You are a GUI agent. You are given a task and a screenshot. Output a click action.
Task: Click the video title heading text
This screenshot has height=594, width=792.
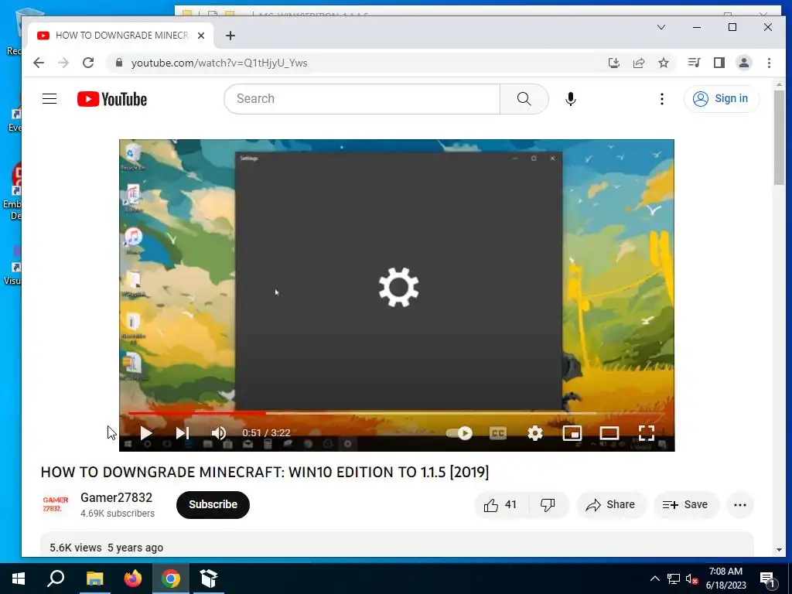(x=265, y=473)
